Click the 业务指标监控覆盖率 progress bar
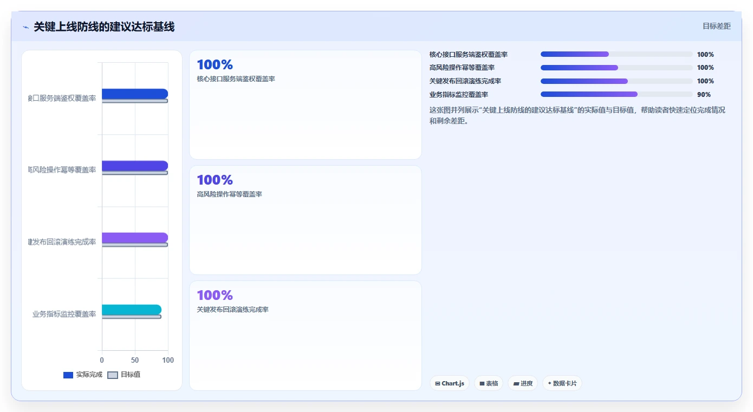Image resolution: width=753 pixels, height=412 pixels. pos(616,94)
